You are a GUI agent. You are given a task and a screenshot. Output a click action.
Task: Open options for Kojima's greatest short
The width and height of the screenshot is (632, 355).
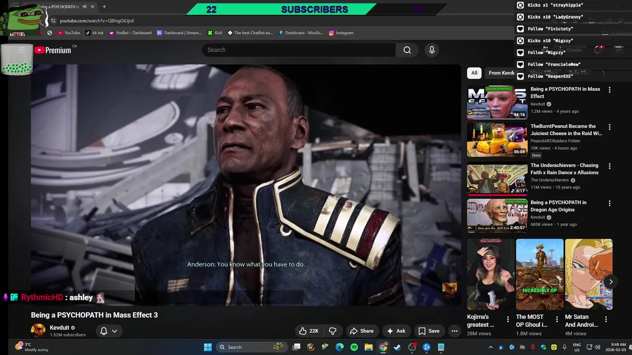(x=508, y=319)
